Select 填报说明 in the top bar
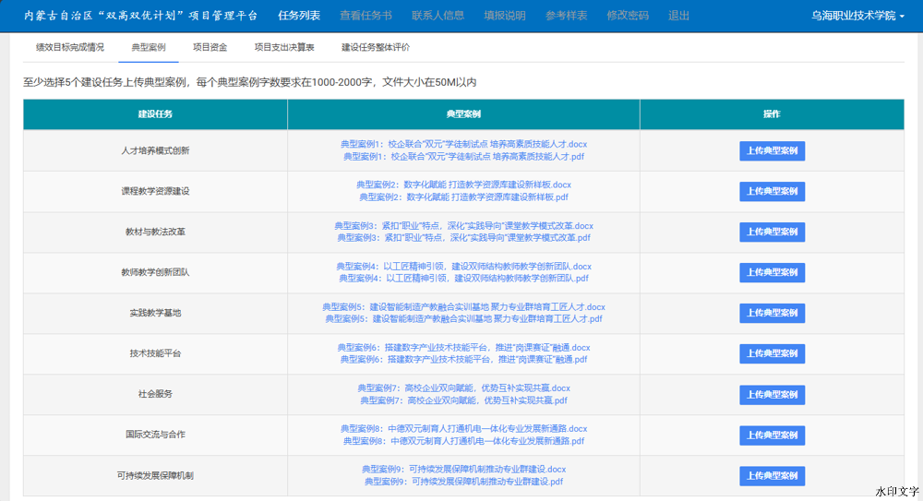 505,16
